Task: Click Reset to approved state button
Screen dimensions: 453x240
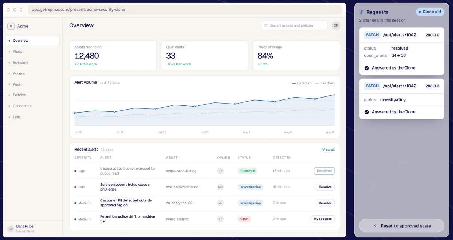Action: coord(402,226)
